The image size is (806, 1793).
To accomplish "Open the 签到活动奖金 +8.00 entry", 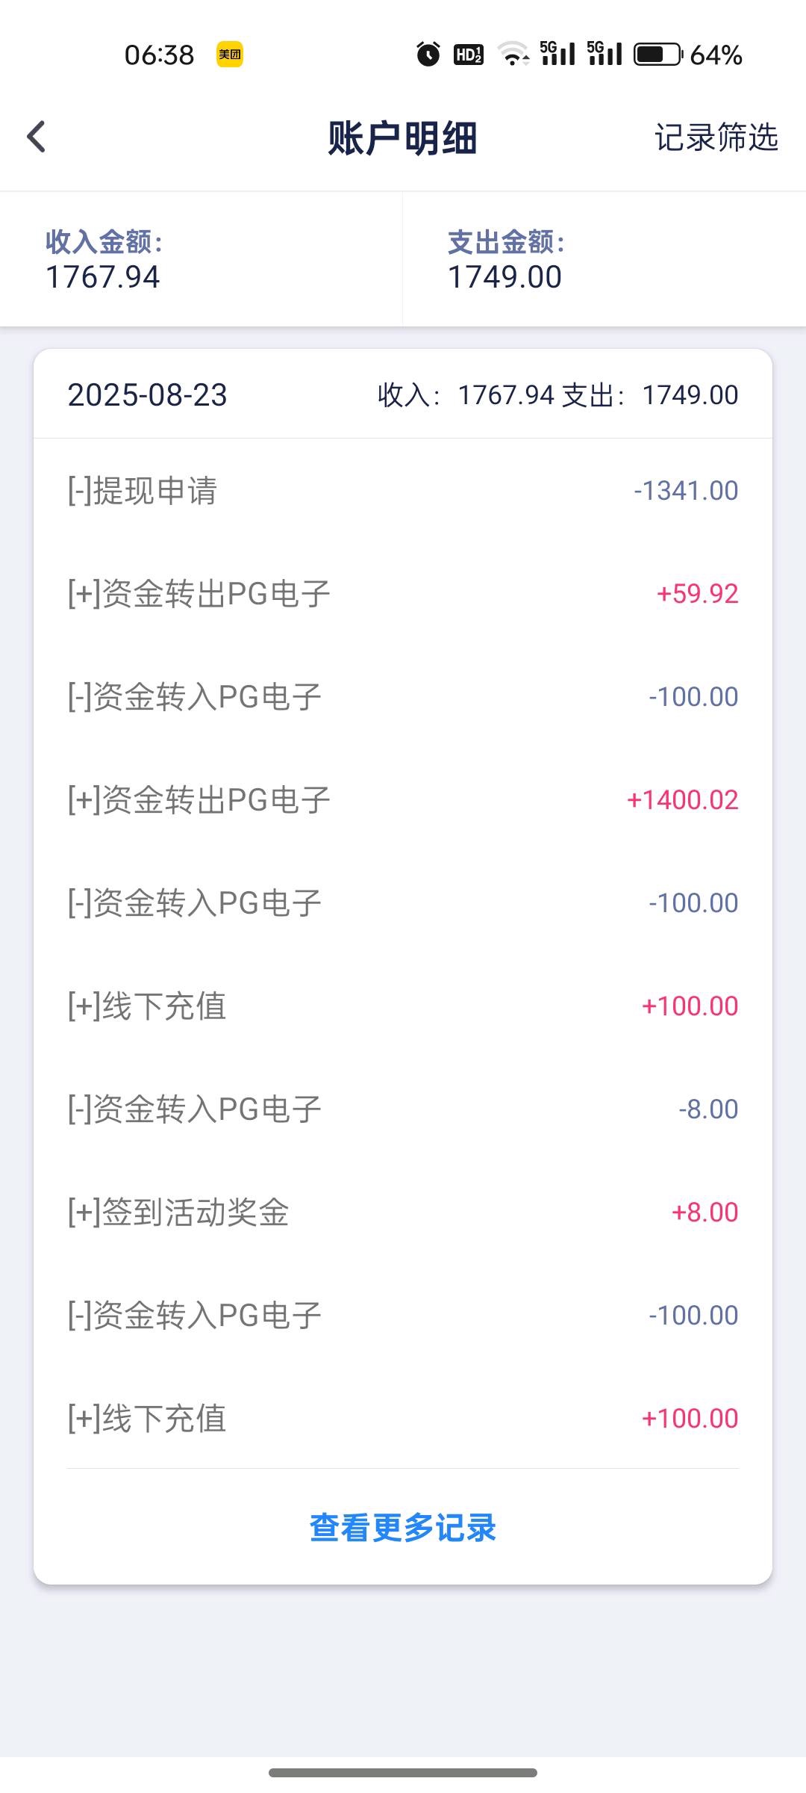I will click(x=403, y=1213).
